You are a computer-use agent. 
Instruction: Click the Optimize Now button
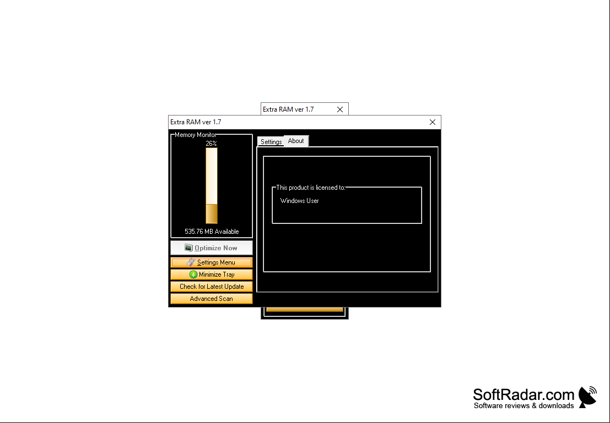coord(211,248)
